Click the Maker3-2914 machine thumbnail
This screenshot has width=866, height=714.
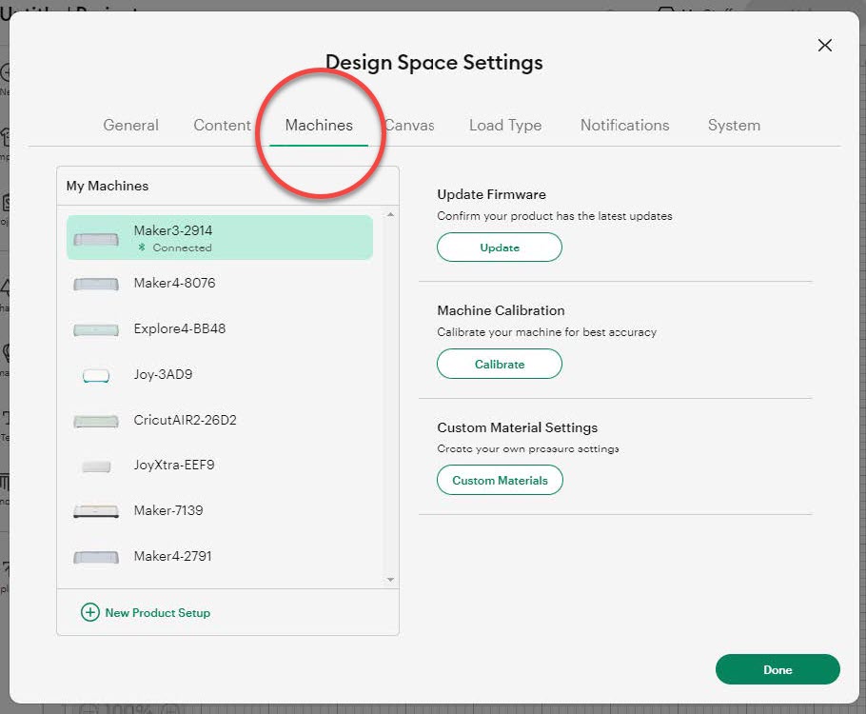(96, 239)
